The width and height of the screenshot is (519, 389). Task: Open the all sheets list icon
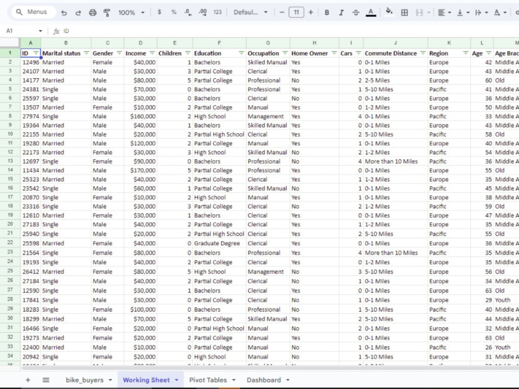tap(46, 380)
